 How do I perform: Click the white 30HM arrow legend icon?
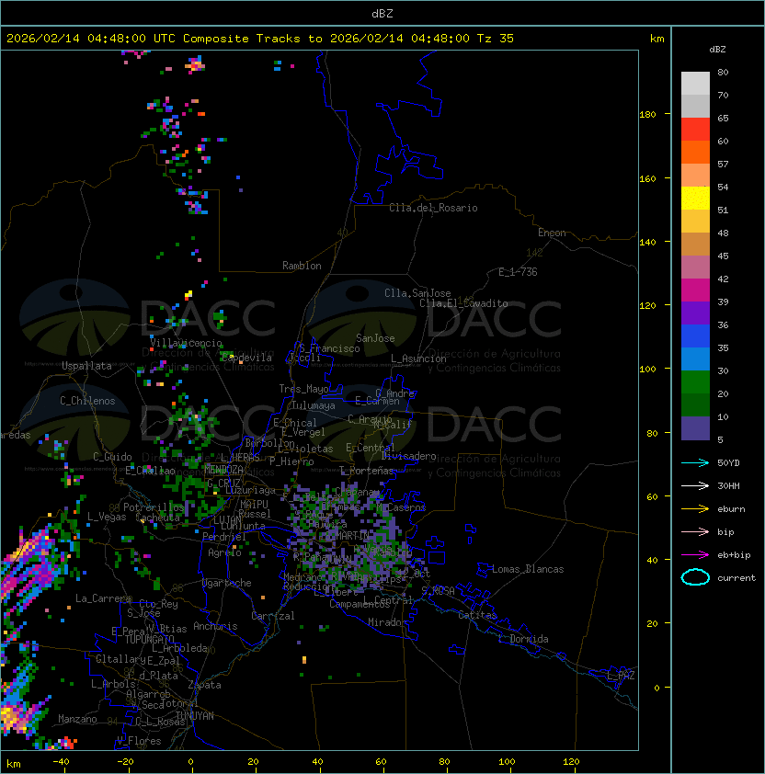click(x=695, y=486)
